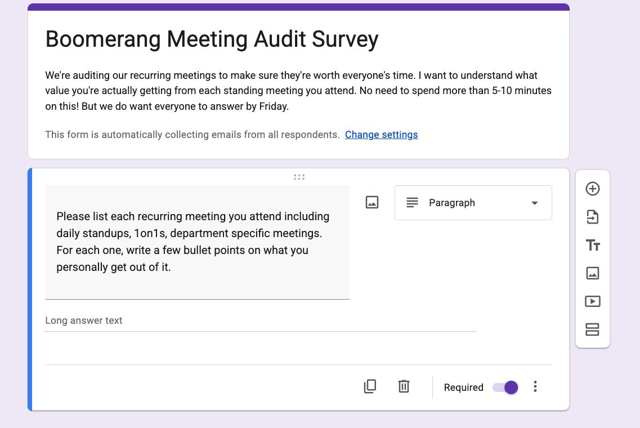Grab the question drag handle dots
Viewport: 640px width, 428px height.
(299, 177)
